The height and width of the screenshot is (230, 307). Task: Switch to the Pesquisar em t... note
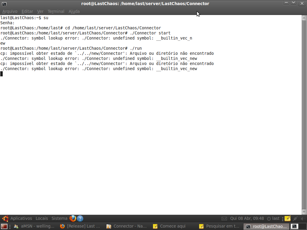pyautogui.click(x=219, y=226)
